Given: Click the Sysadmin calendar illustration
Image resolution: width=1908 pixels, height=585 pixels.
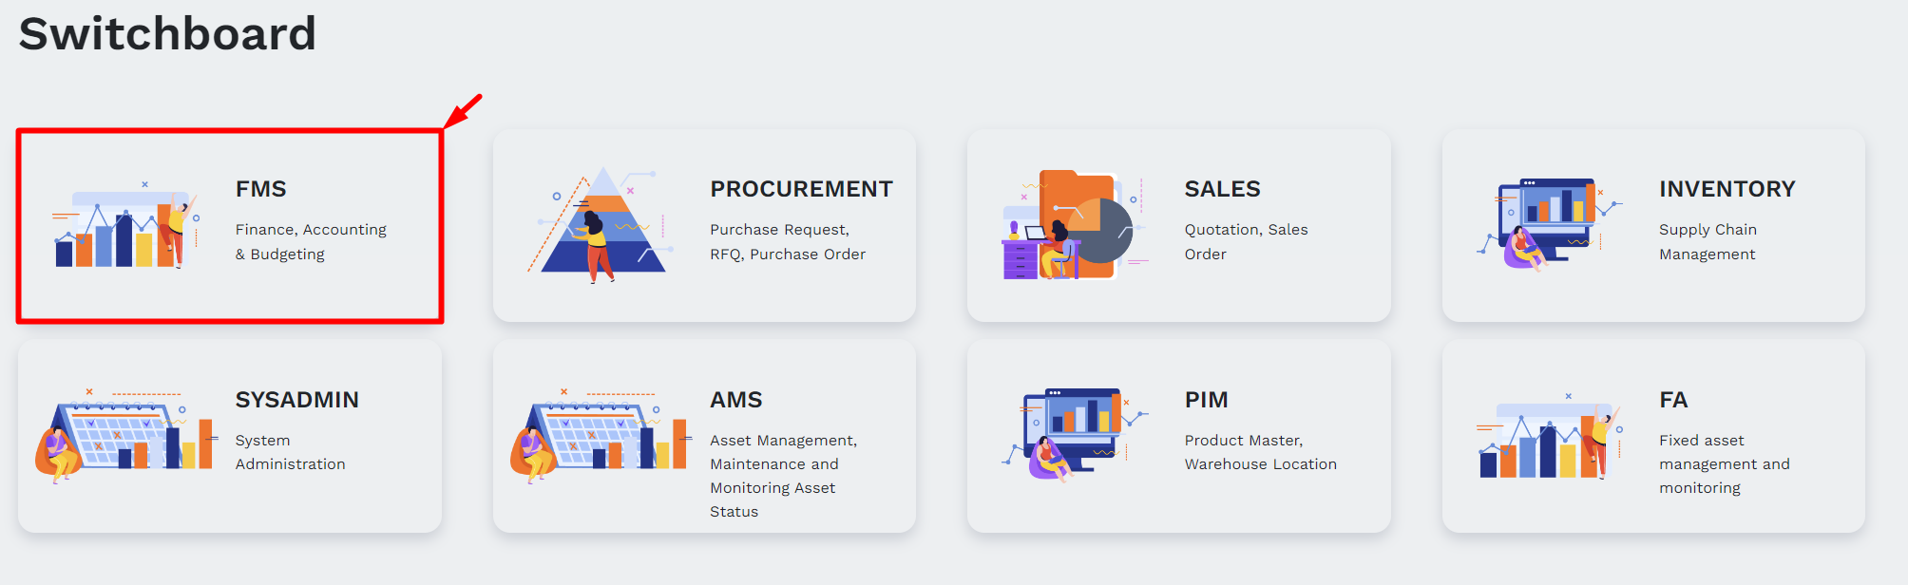Looking at the screenshot, I should [124, 437].
